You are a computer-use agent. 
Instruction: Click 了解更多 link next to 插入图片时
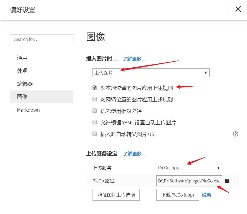(134, 59)
